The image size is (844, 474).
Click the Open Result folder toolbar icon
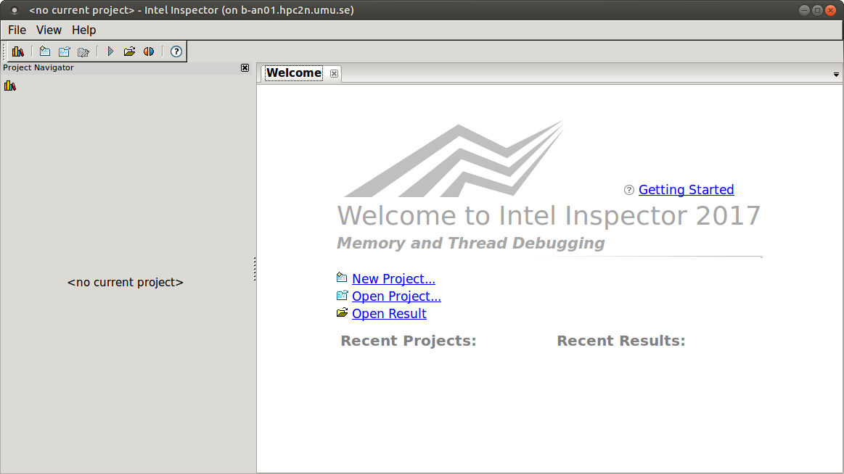point(129,51)
